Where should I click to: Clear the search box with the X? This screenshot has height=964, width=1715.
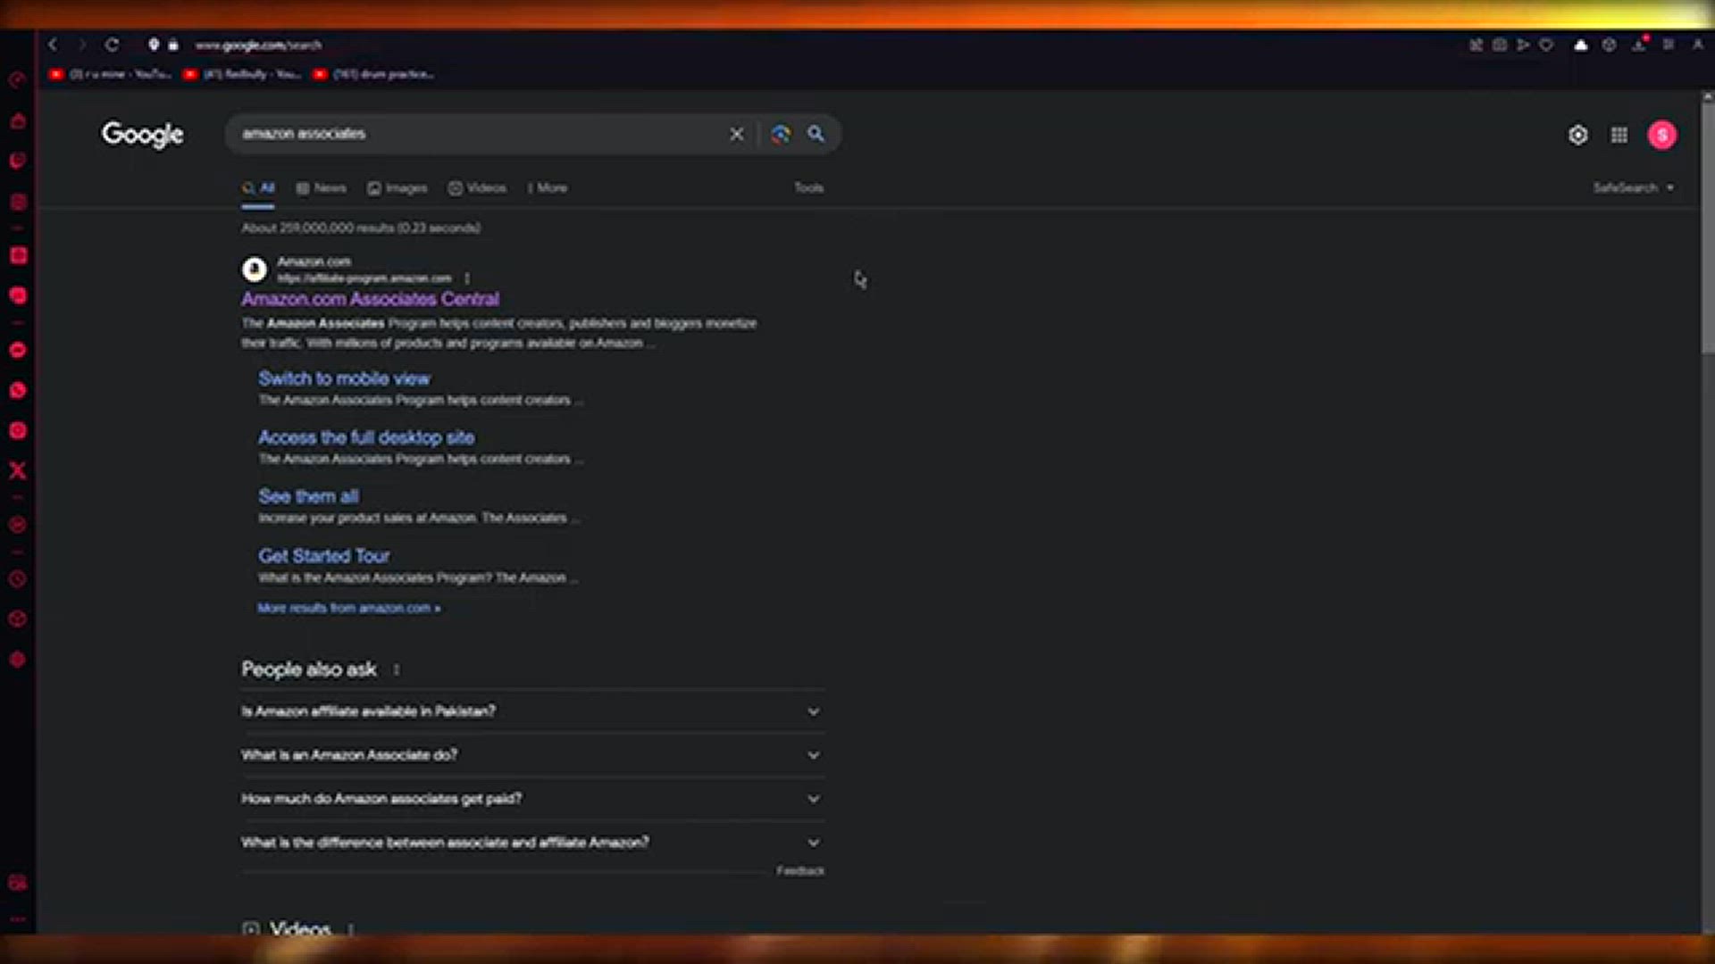(x=736, y=134)
